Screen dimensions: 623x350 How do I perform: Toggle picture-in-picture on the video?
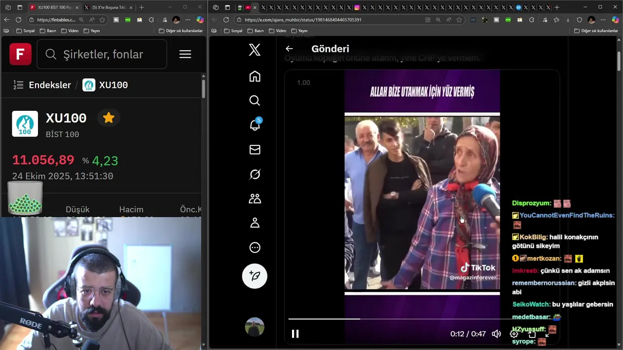(531, 333)
